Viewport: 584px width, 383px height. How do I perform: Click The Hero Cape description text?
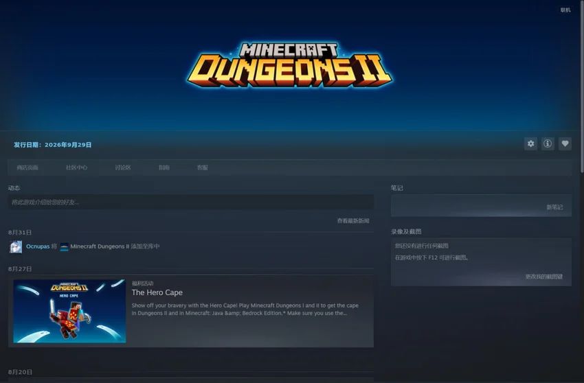click(x=245, y=310)
